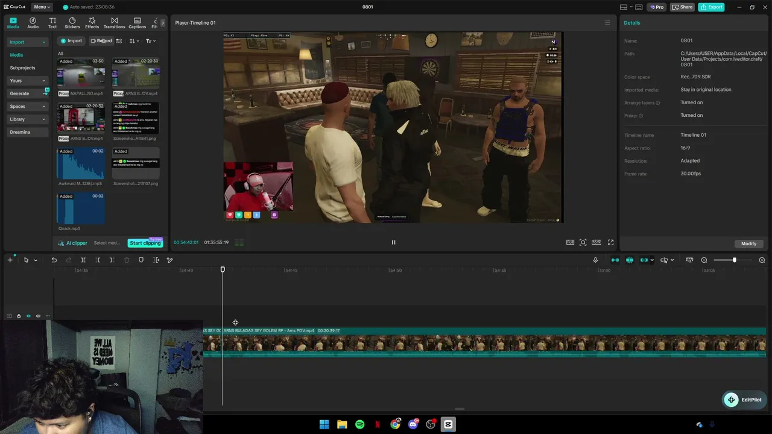
Task: Open the Effects tab
Action: coord(92,23)
